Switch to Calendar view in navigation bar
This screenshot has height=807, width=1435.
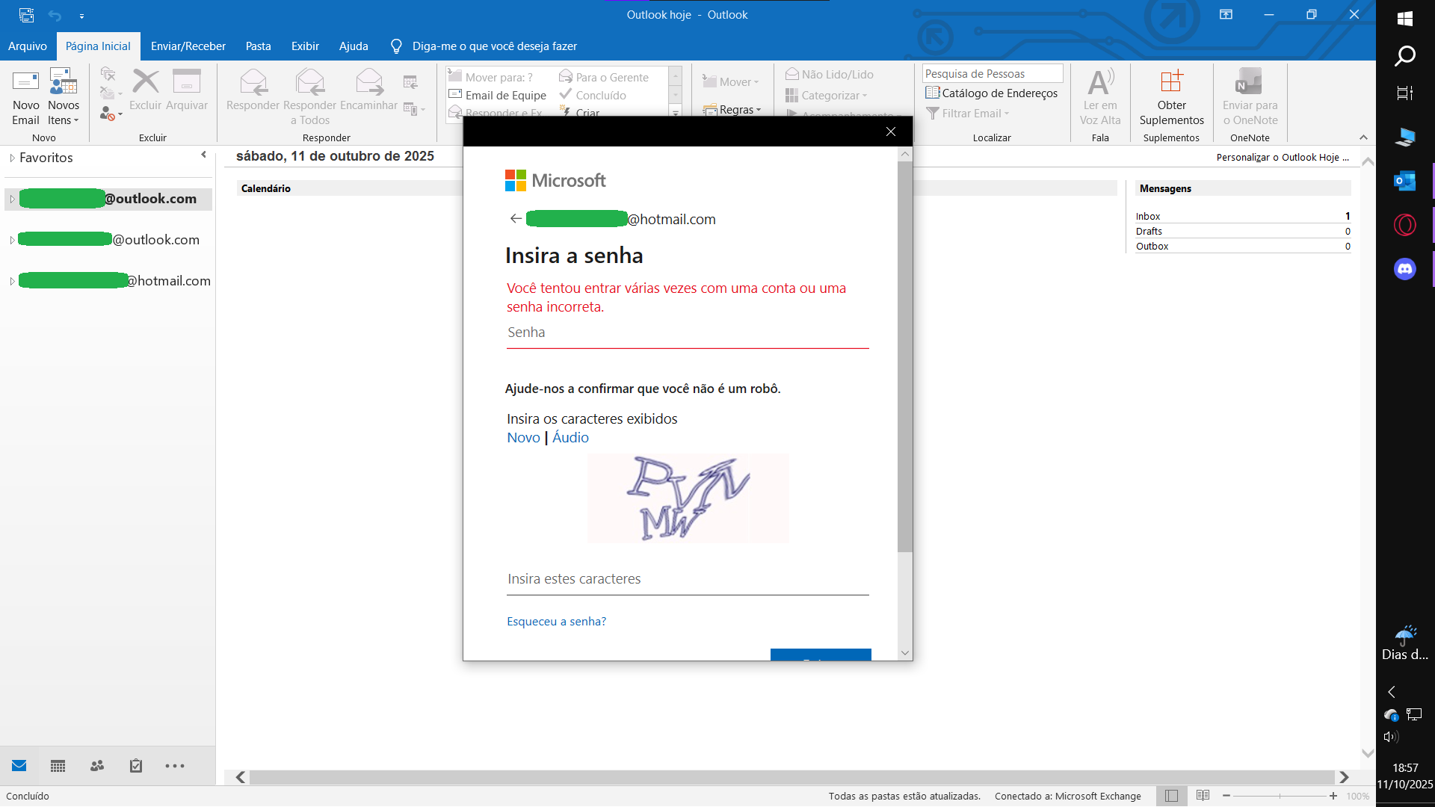click(x=58, y=766)
